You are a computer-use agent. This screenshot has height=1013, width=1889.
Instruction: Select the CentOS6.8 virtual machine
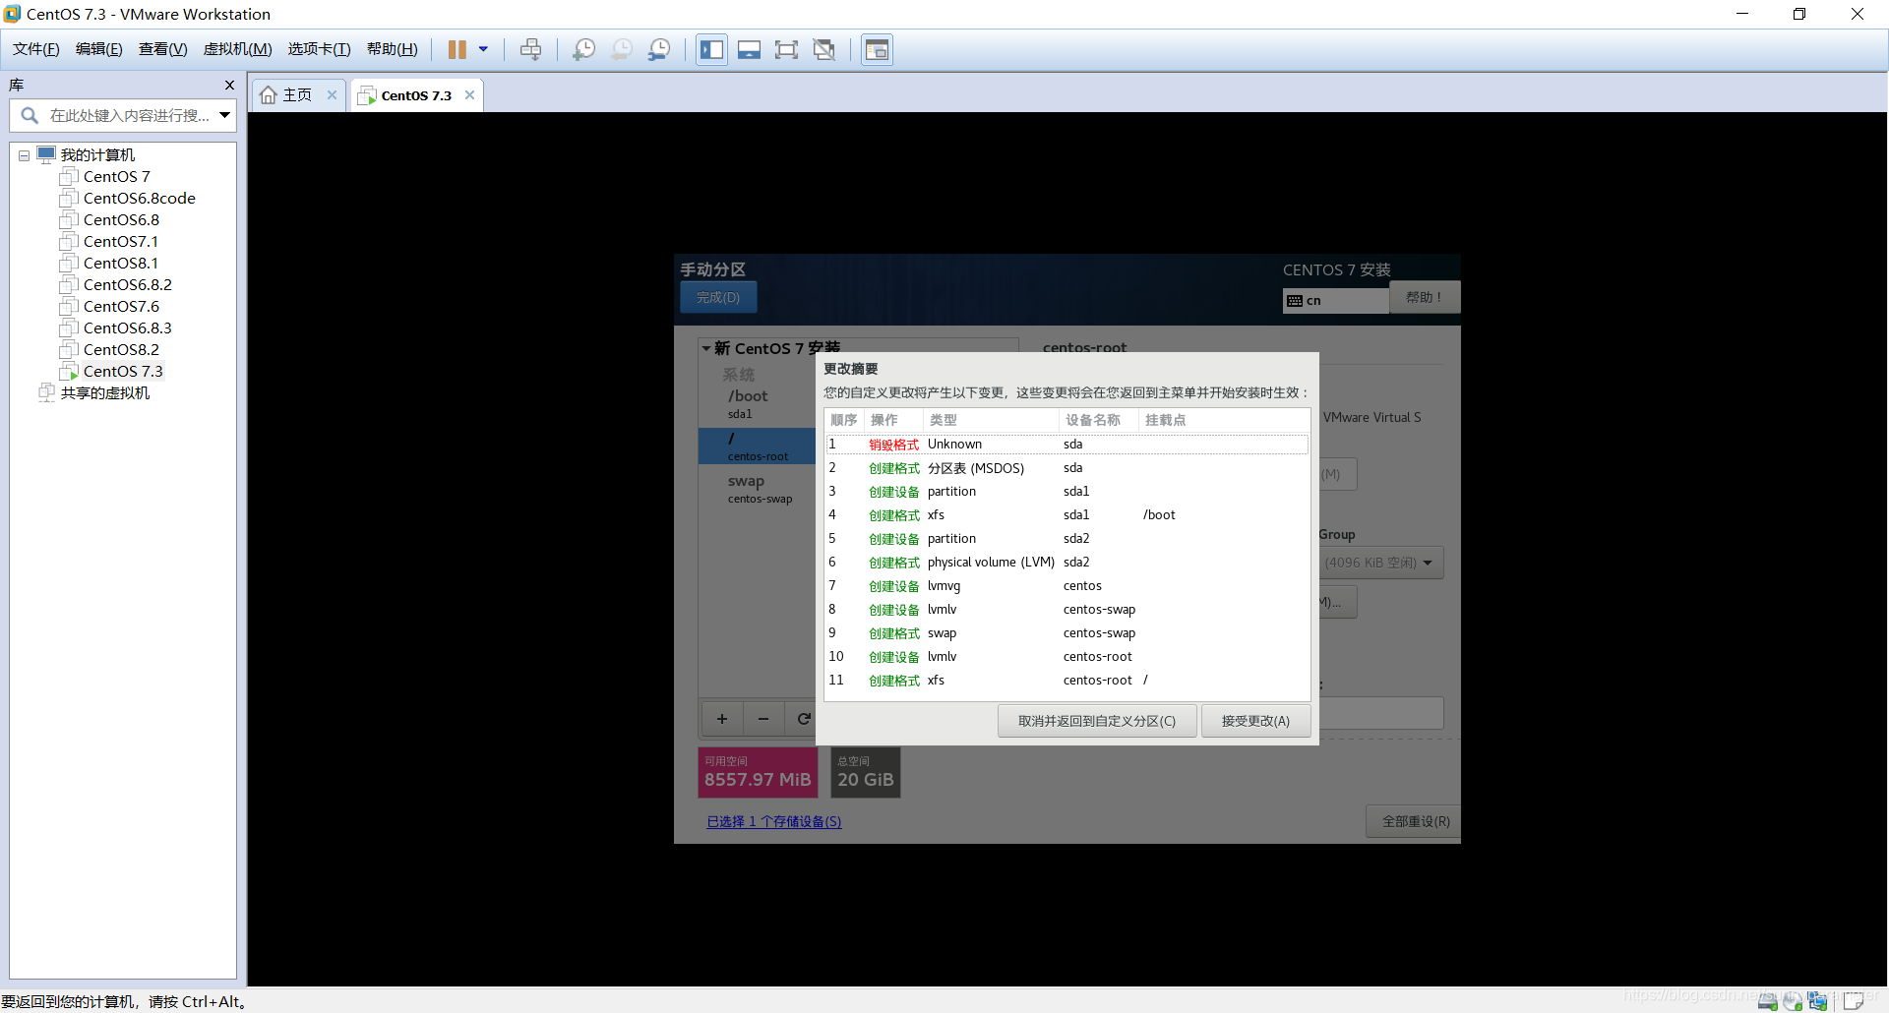point(121,220)
